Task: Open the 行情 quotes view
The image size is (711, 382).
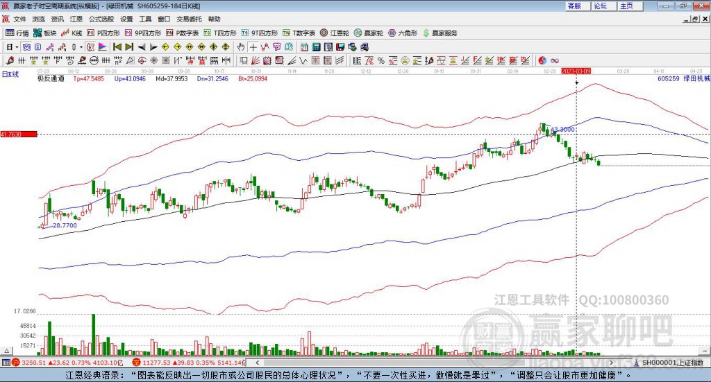Action: [x=17, y=33]
